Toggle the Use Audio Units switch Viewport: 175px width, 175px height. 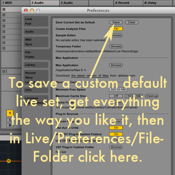point(116,128)
